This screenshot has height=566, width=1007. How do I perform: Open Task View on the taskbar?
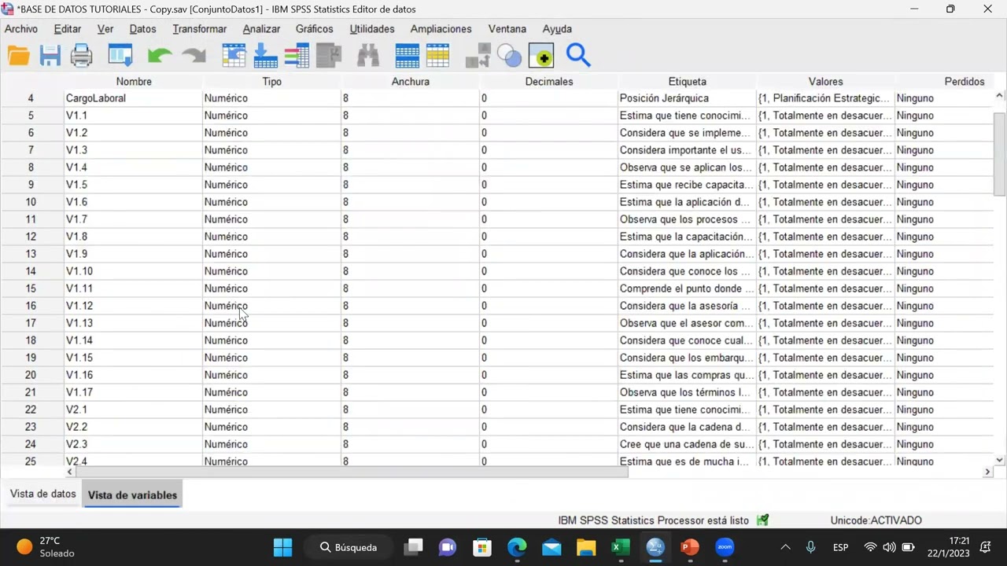(413, 547)
